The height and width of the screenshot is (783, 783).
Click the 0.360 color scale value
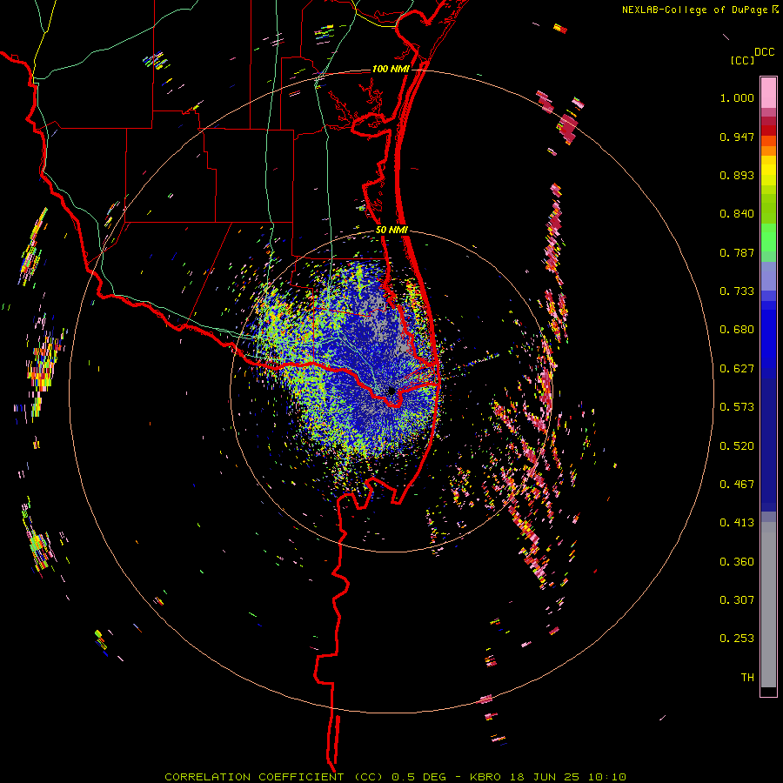737,562
